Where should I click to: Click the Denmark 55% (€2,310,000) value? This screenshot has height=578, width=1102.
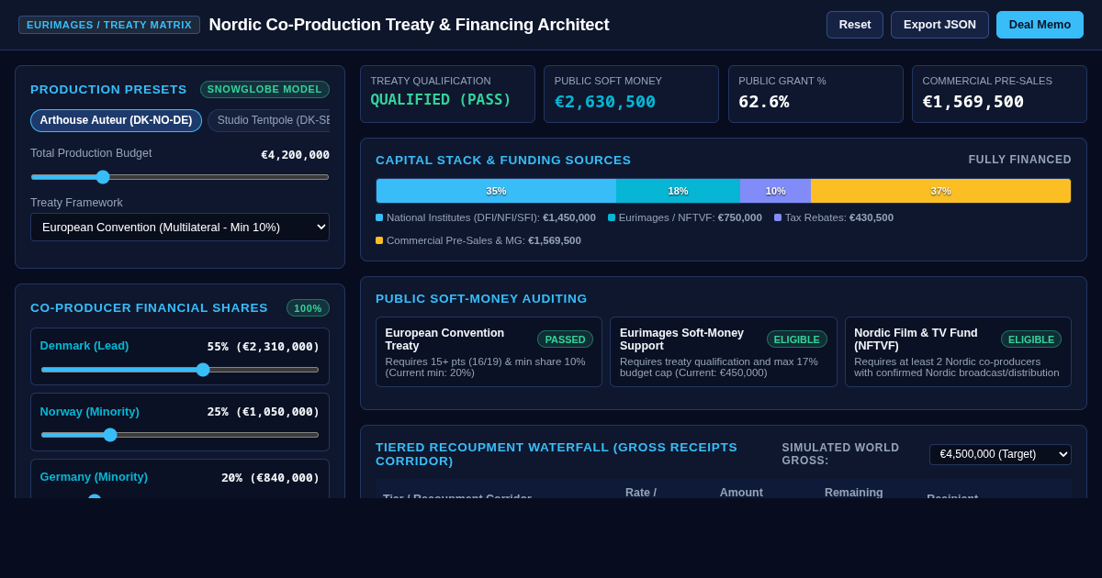(264, 346)
